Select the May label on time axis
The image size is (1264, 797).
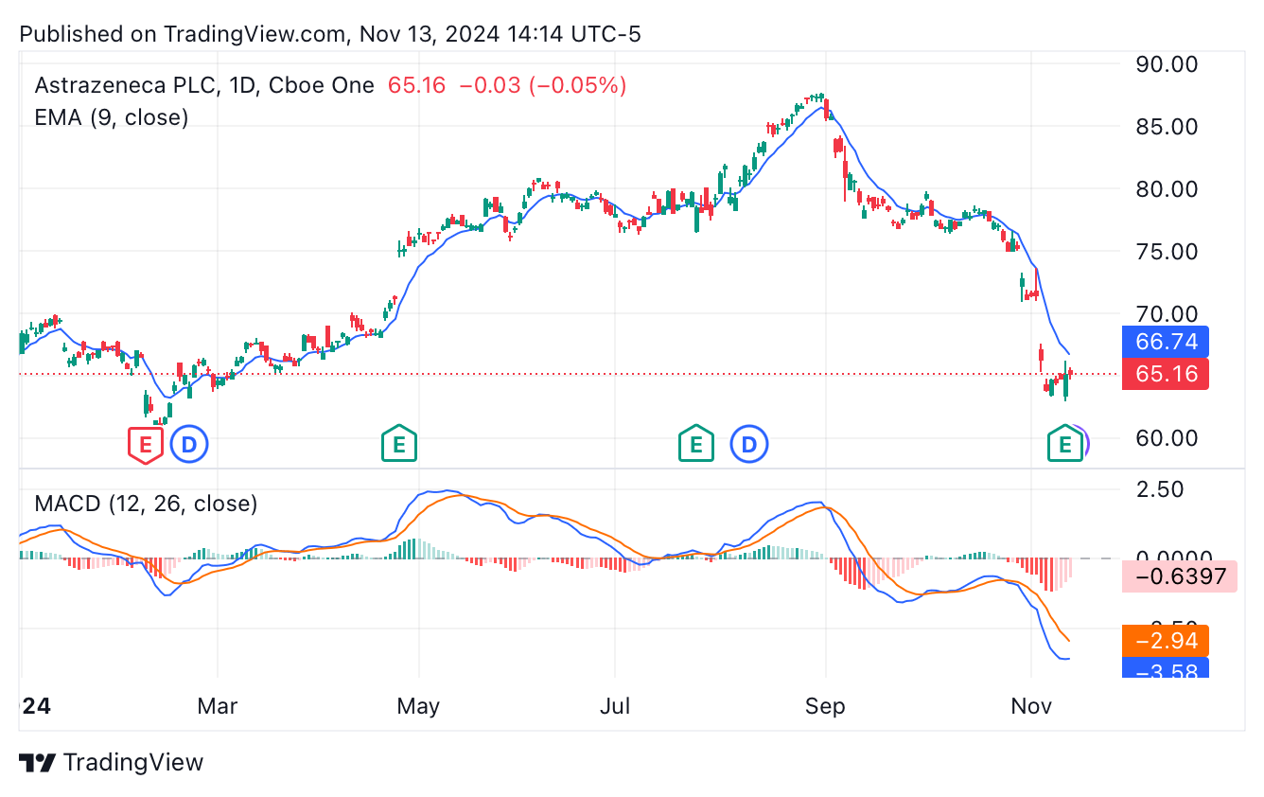coord(418,707)
